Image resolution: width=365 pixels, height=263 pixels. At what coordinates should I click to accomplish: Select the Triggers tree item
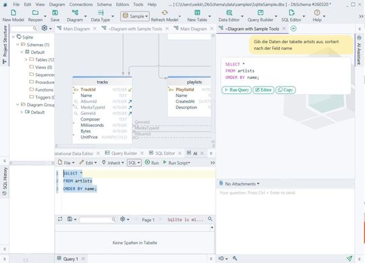pos(42,97)
